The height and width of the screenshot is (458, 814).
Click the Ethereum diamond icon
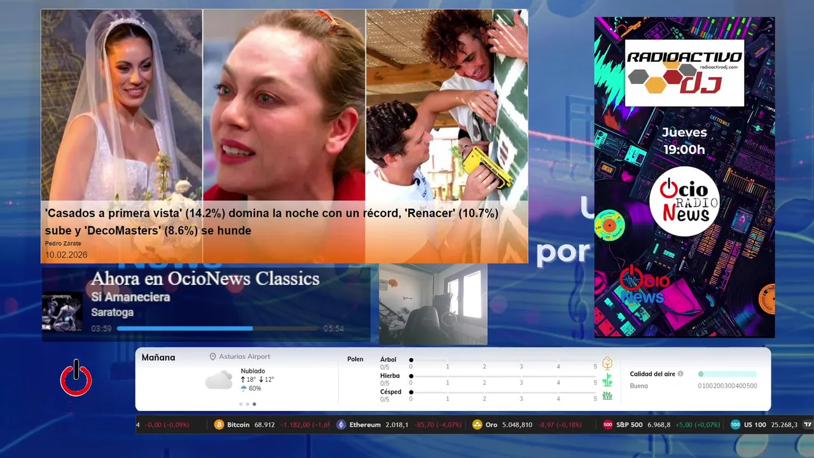[341, 425]
